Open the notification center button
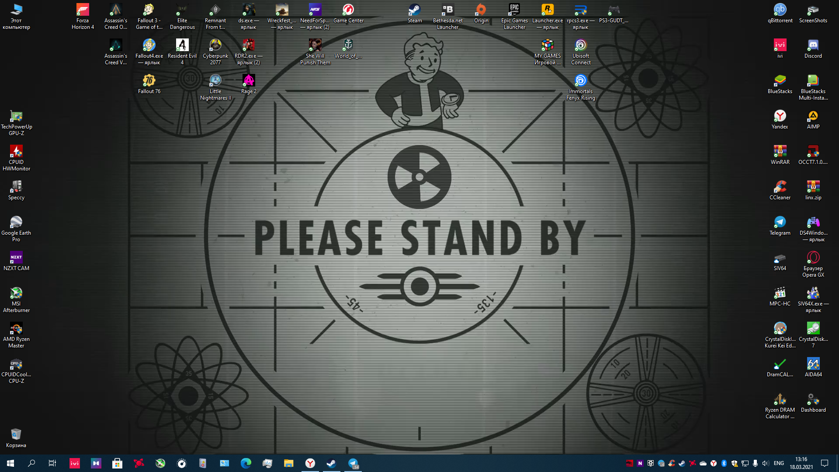Screen dimensions: 839x472 tap(825, 463)
